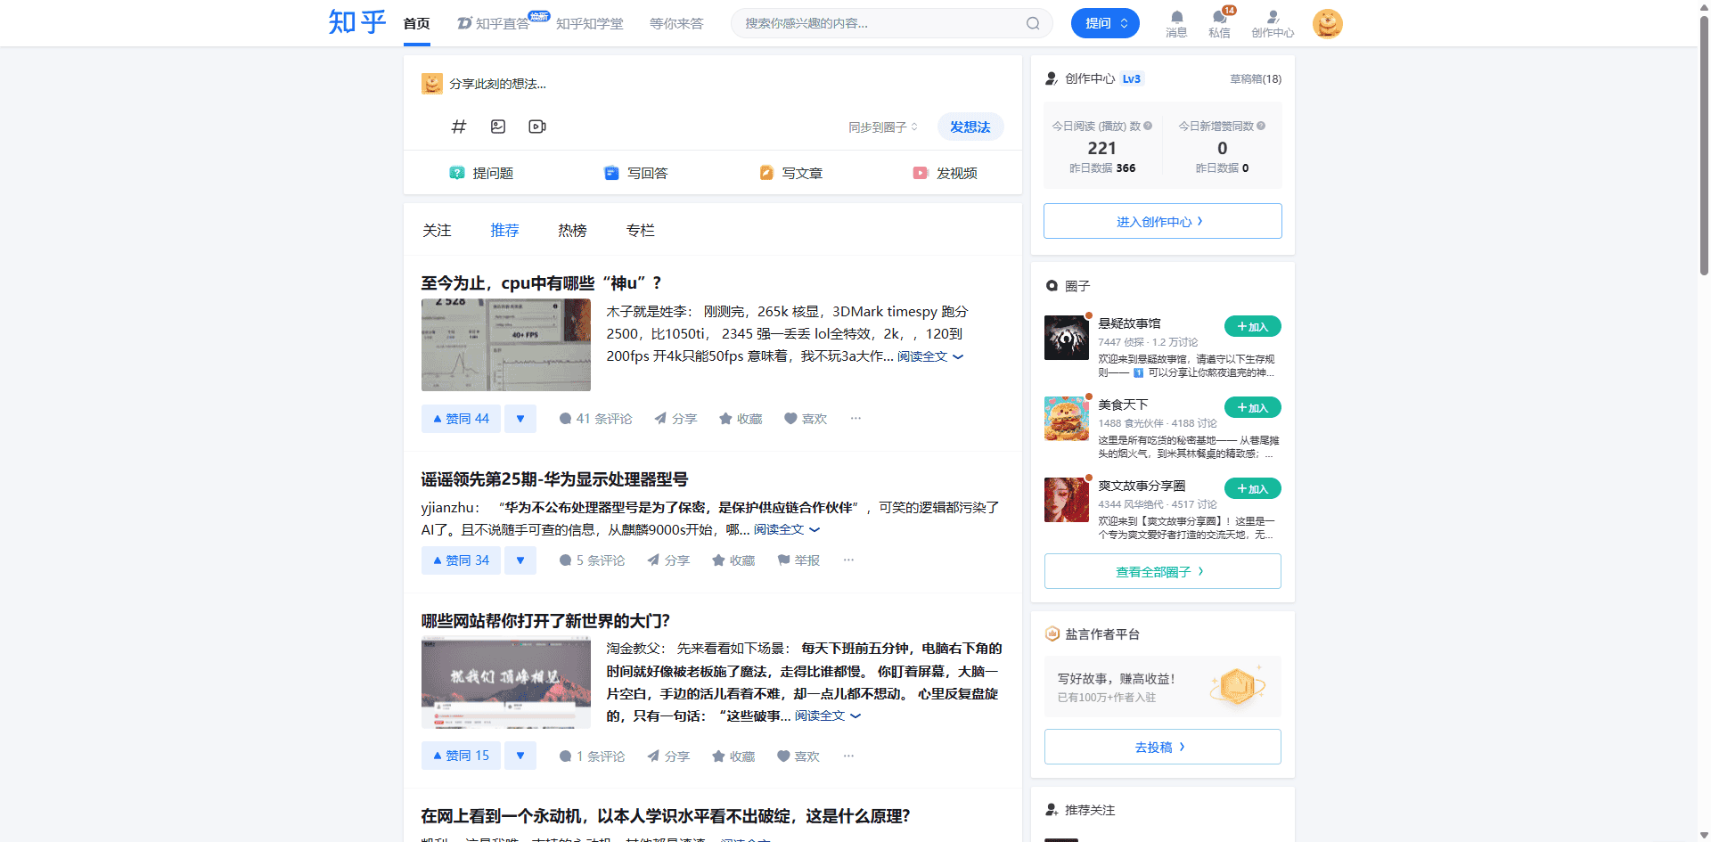Click the user avatar in top bar

(1327, 24)
